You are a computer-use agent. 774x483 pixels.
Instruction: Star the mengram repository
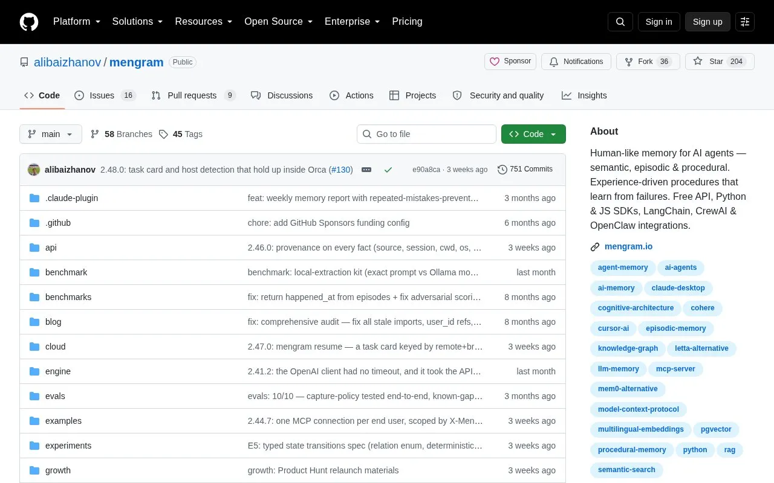pos(720,62)
